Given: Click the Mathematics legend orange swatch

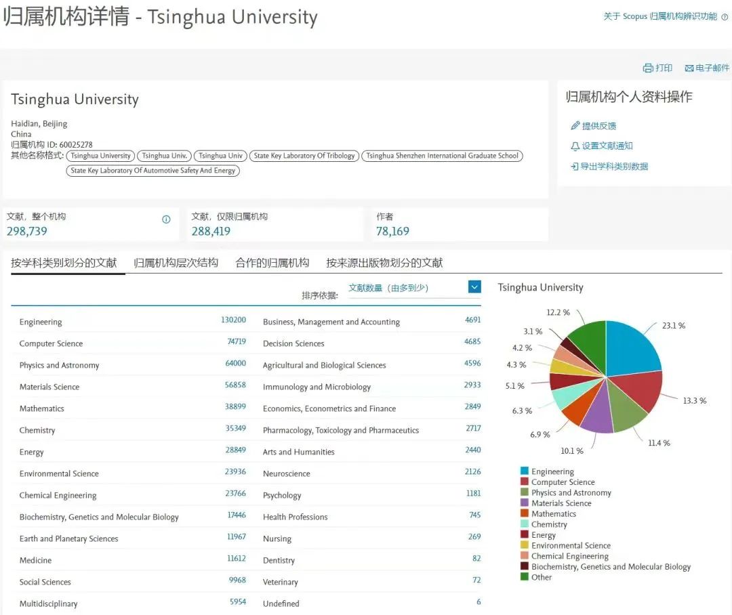Looking at the screenshot, I should 524,513.
